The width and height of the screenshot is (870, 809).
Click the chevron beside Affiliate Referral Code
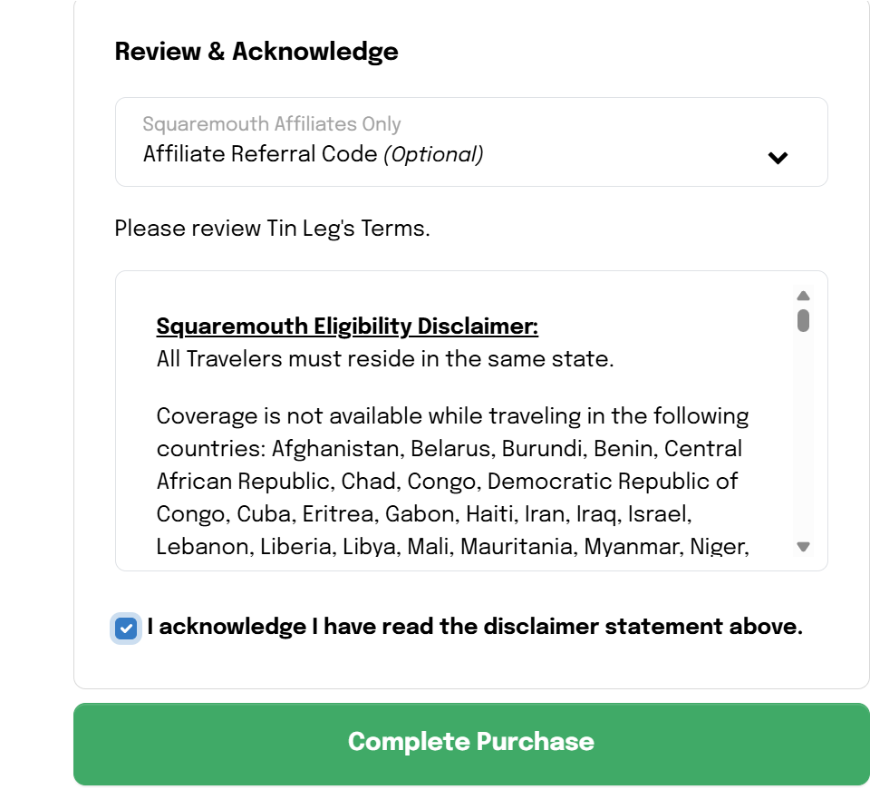point(778,157)
